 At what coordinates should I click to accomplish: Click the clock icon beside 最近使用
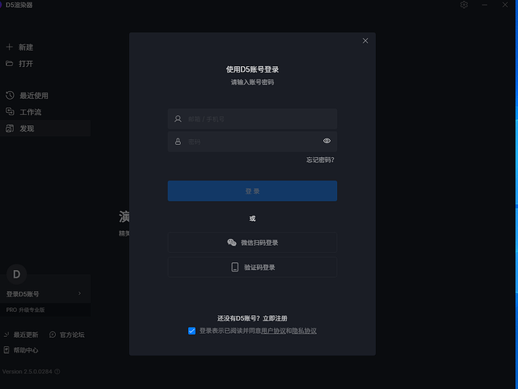click(10, 96)
